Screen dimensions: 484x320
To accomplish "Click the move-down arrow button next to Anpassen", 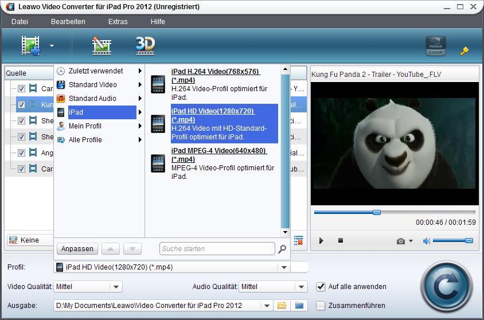I will point(132,249).
